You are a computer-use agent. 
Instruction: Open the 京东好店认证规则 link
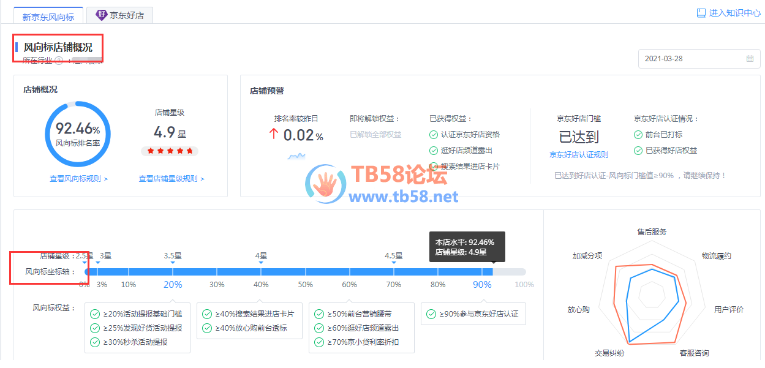pos(578,155)
